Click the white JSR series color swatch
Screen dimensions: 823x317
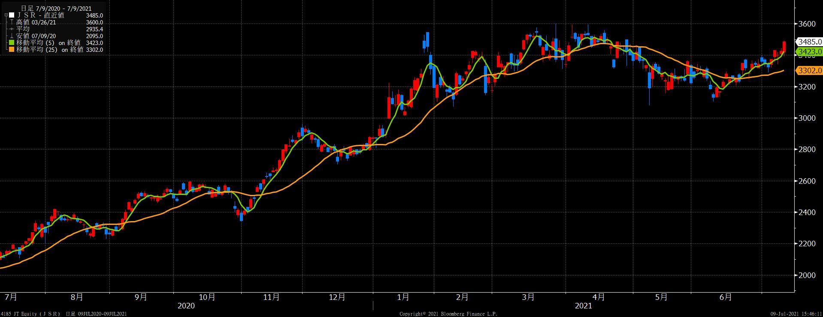12,15
